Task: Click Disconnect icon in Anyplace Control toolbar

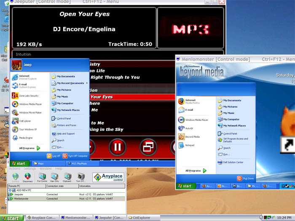Action: pyautogui.click(x=28, y=177)
